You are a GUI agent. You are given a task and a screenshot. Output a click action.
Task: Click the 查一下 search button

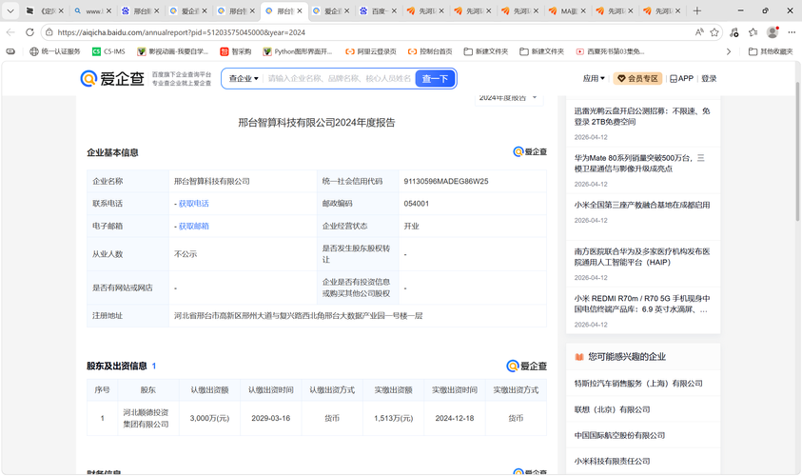point(435,79)
